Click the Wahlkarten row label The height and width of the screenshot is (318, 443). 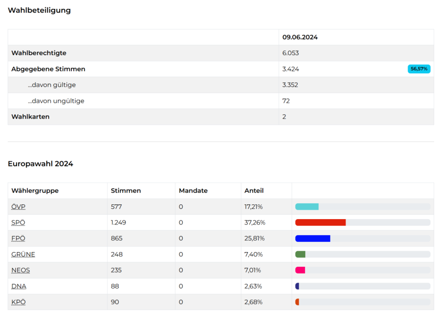[31, 117]
